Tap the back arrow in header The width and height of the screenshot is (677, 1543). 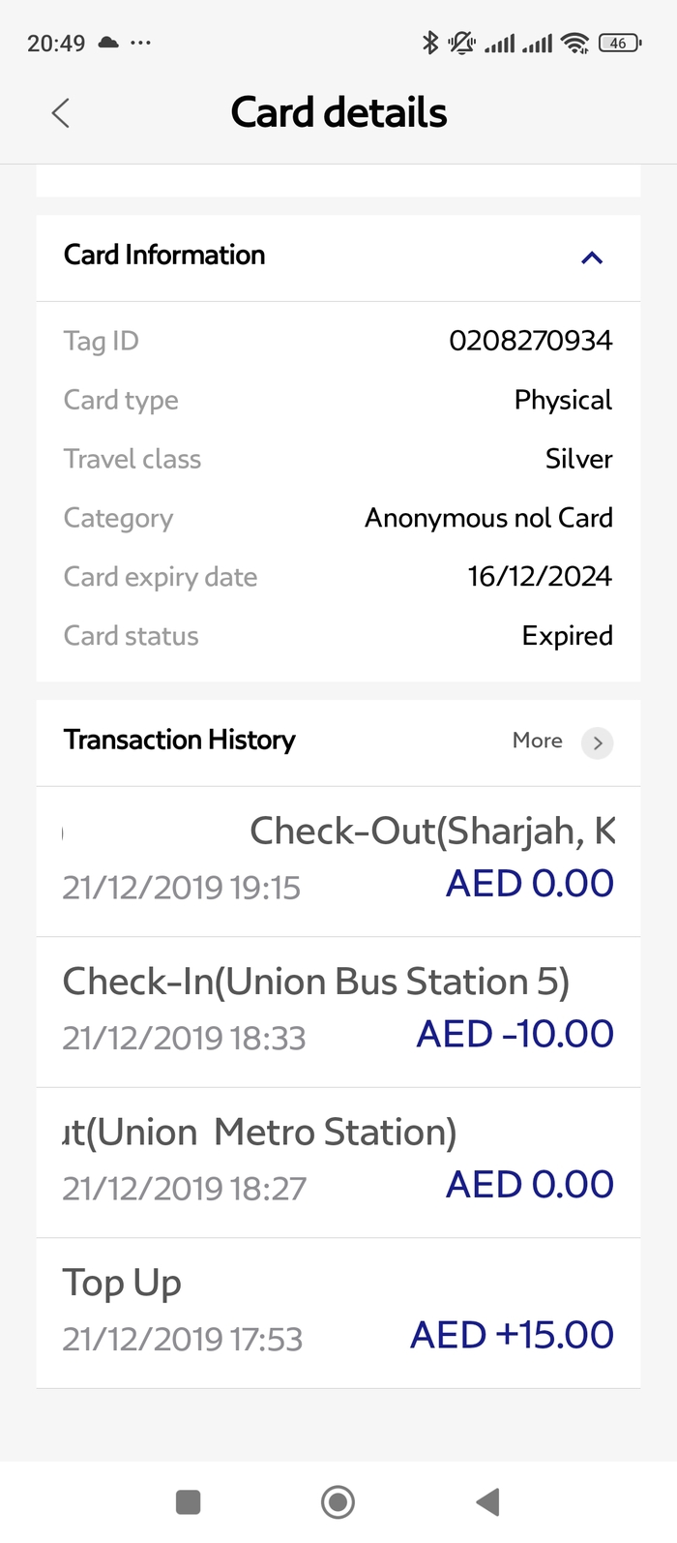[61, 113]
